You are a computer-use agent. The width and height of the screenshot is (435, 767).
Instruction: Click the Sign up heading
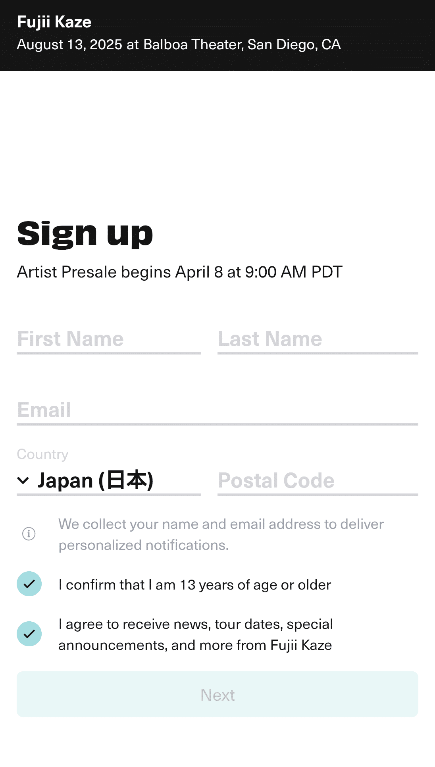85,234
